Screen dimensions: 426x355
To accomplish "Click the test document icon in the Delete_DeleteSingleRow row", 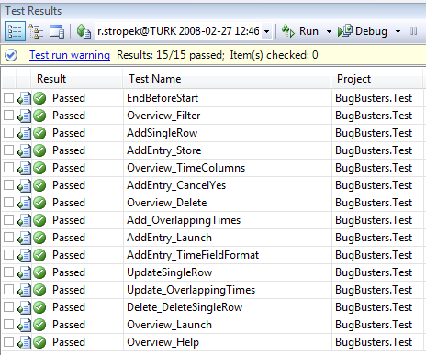I will click(x=25, y=307).
